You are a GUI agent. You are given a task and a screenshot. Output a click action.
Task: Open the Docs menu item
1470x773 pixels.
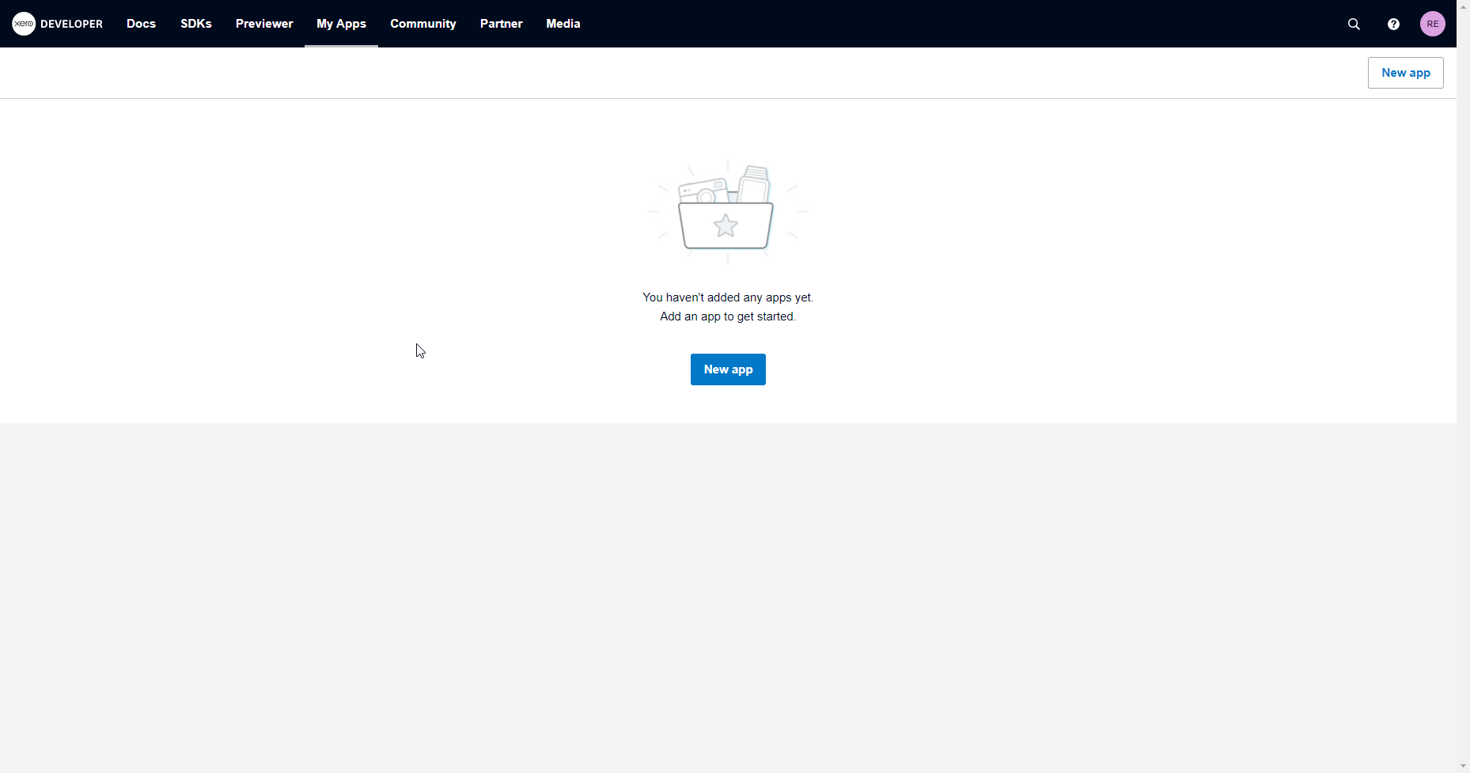tap(141, 24)
